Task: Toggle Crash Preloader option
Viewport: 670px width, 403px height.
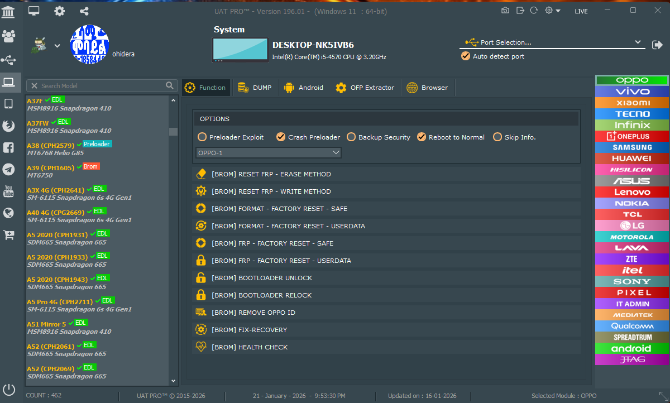Action: (x=308, y=137)
